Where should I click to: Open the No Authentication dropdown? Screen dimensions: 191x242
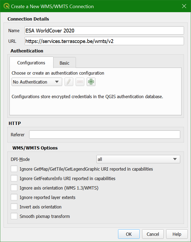pos(37,82)
